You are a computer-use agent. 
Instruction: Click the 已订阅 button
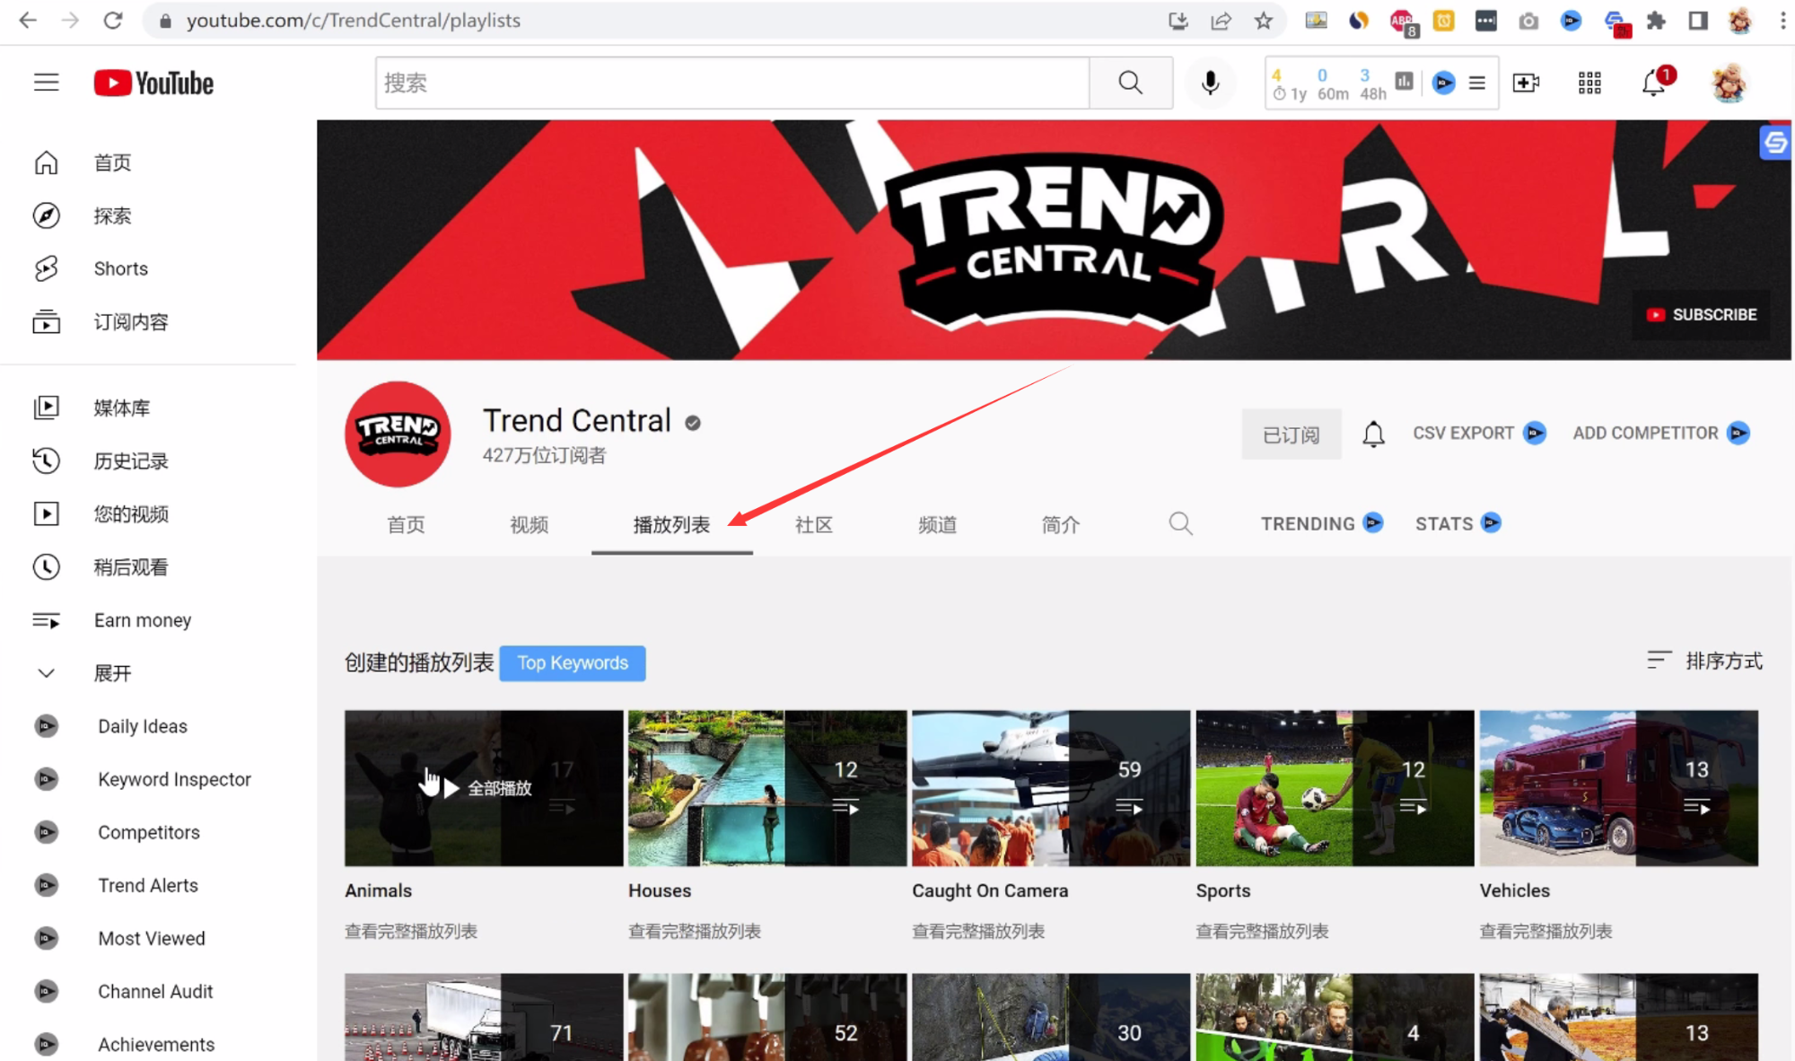coord(1291,434)
